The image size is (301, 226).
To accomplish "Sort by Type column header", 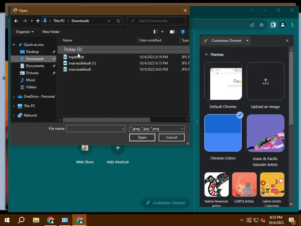I will click(x=185, y=40).
